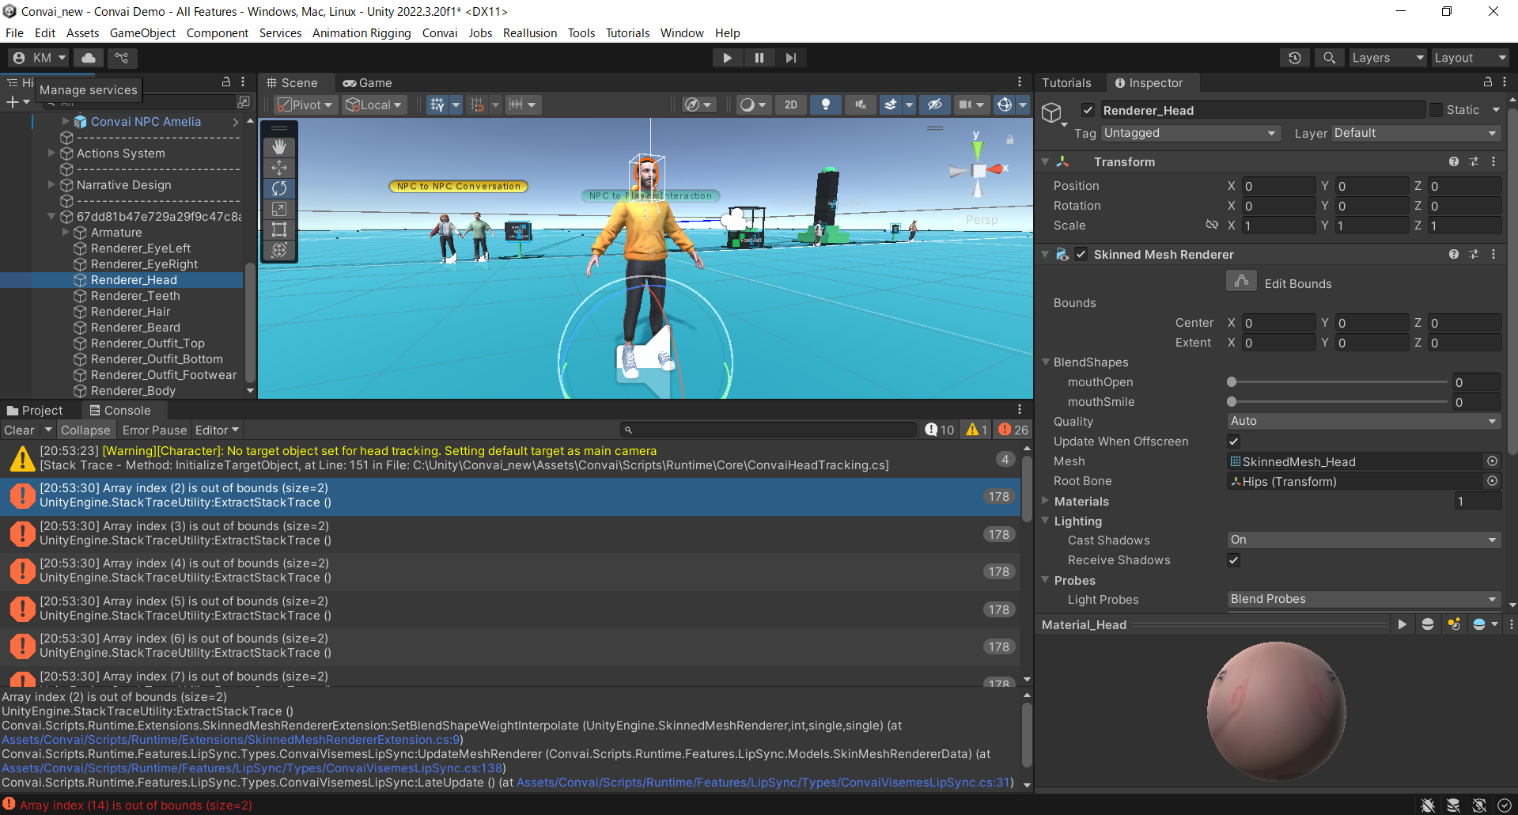Screen dimensions: 1518x815
Task: Open Skinned Mesh Renderer preset icon
Action: point(1474,254)
